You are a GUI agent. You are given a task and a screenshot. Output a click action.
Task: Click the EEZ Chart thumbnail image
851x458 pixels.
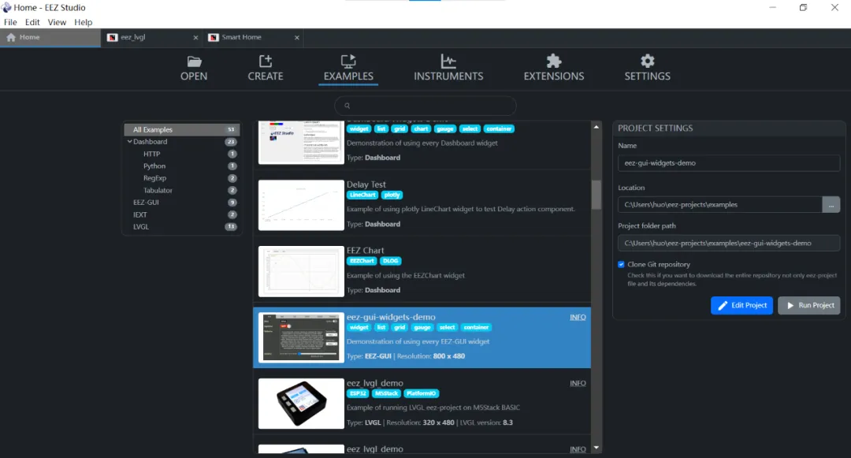(301, 271)
